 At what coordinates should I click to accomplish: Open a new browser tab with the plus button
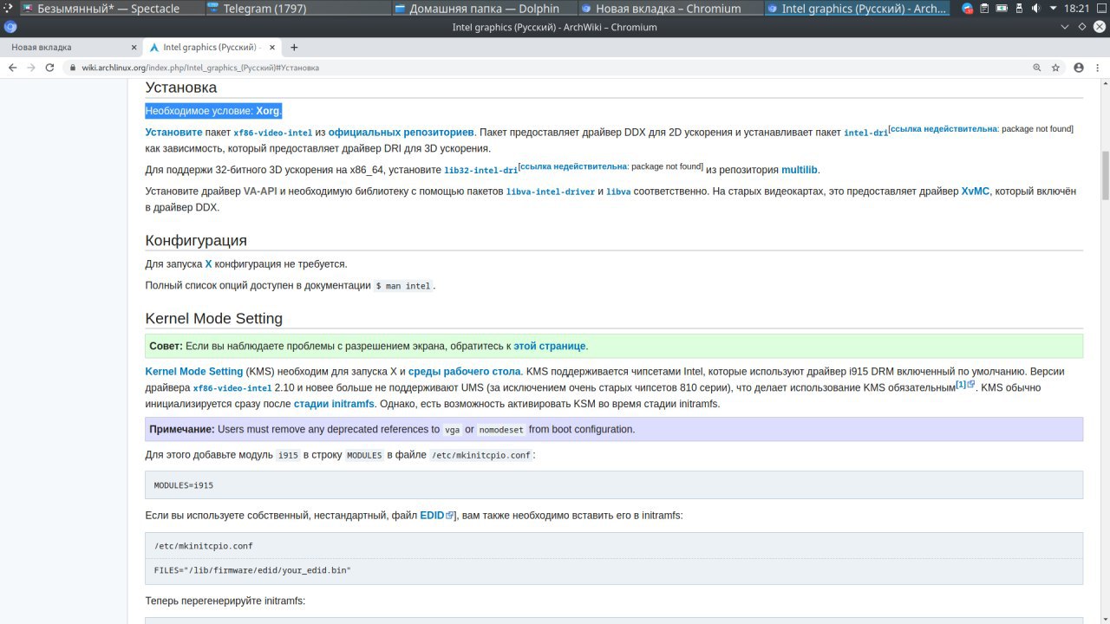[294, 48]
